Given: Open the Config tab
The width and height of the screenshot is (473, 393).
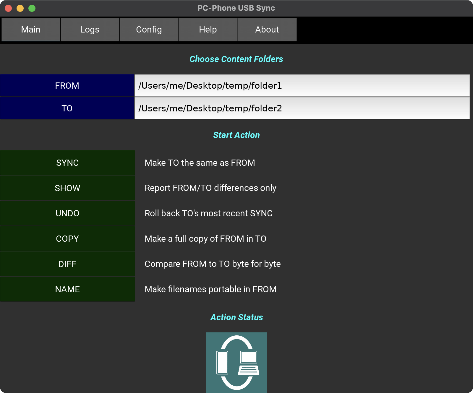Looking at the screenshot, I should (x=149, y=30).
